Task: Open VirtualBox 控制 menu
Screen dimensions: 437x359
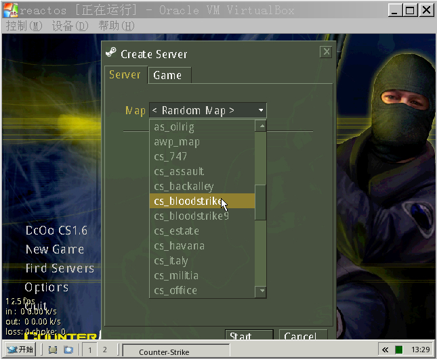Action: tap(24, 26)
